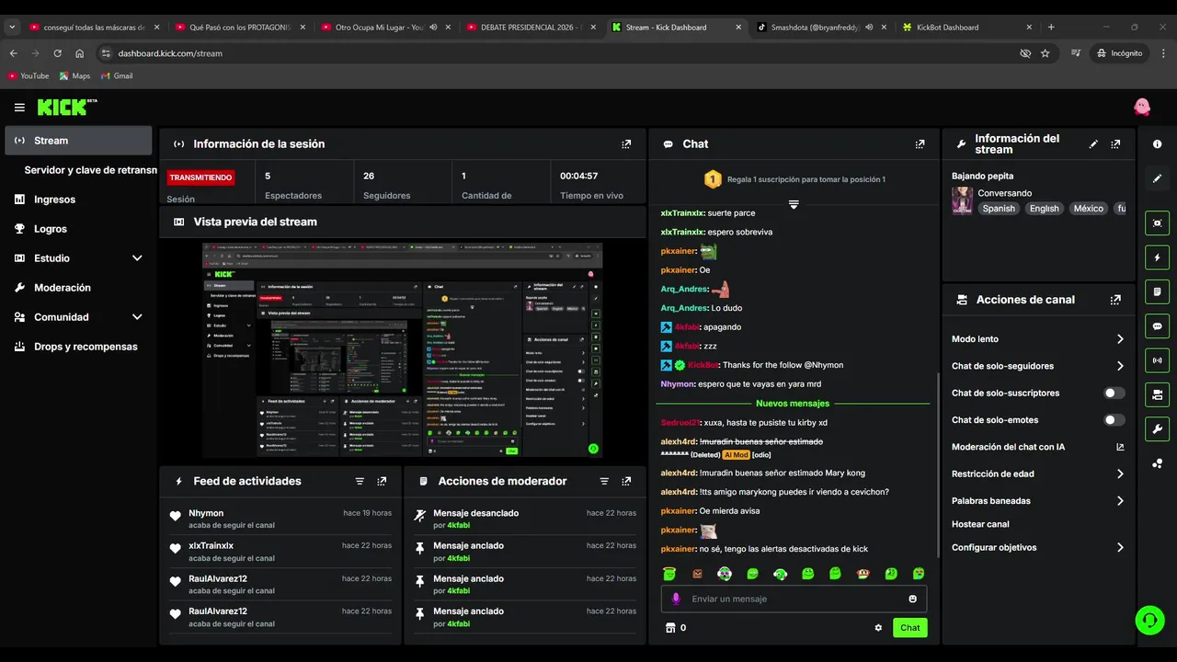Click the stream preview thumbnail

[403, 350]
